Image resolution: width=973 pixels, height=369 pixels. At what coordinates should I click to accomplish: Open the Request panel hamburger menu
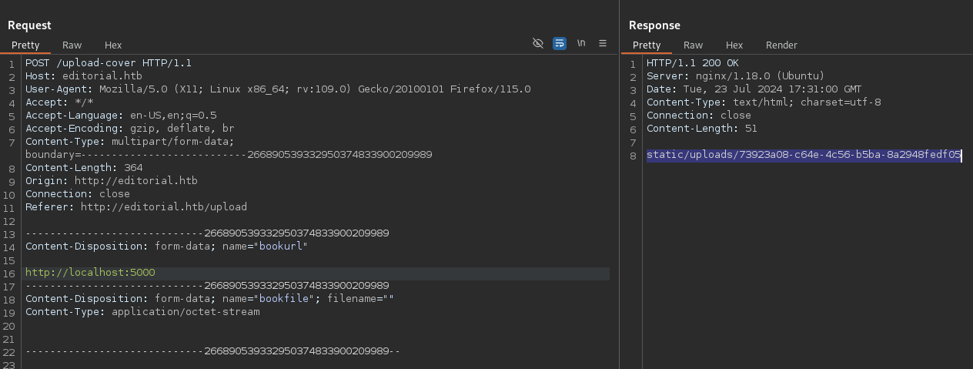(603, 43)
